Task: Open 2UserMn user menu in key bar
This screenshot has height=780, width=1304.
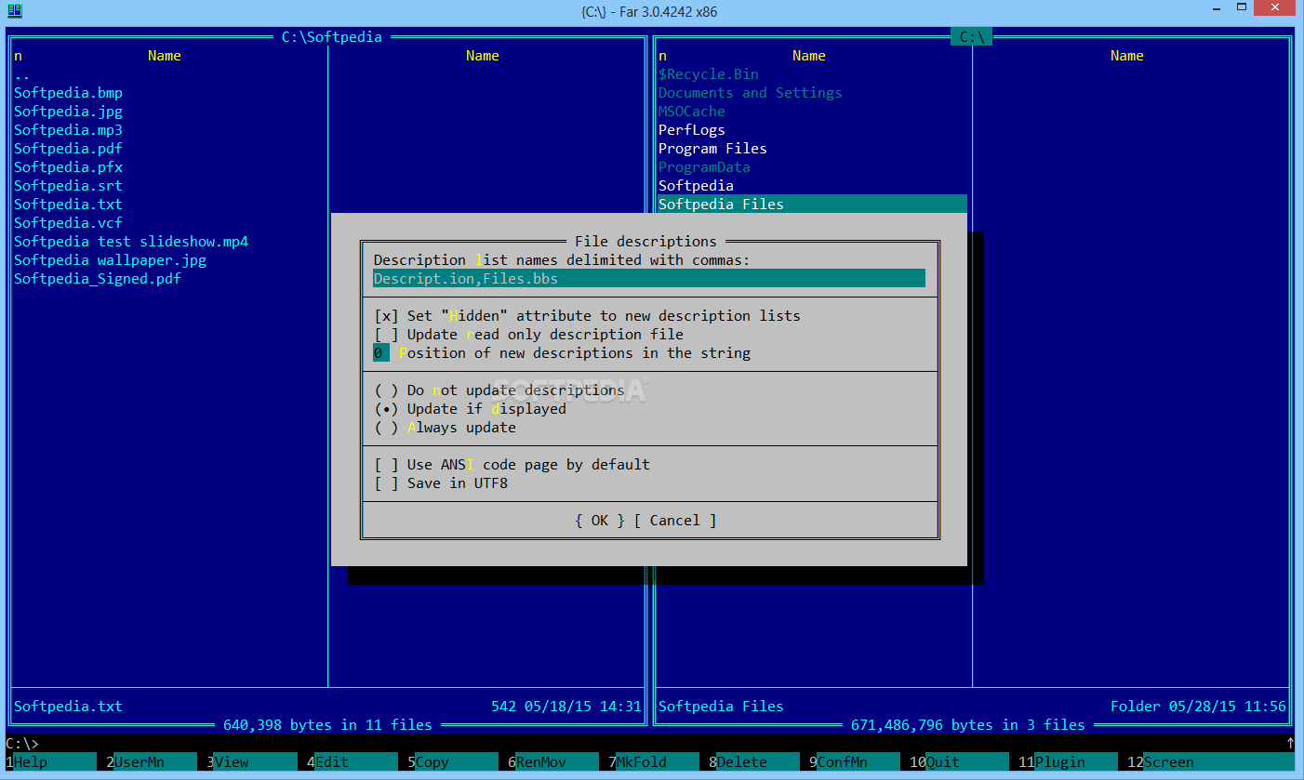Action: [x=152, y=762]
